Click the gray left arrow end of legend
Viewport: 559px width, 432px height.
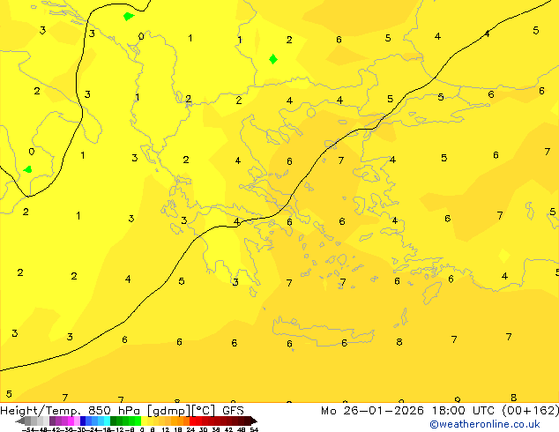20,421
